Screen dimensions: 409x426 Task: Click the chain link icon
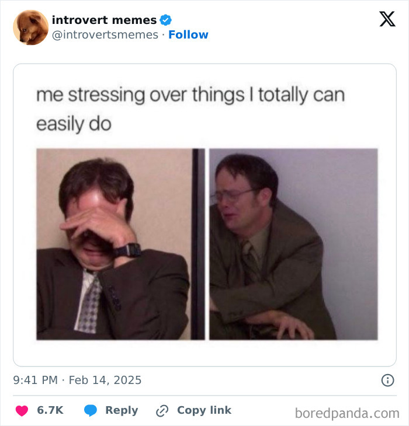pyautogui.click(x=162, y=410)
